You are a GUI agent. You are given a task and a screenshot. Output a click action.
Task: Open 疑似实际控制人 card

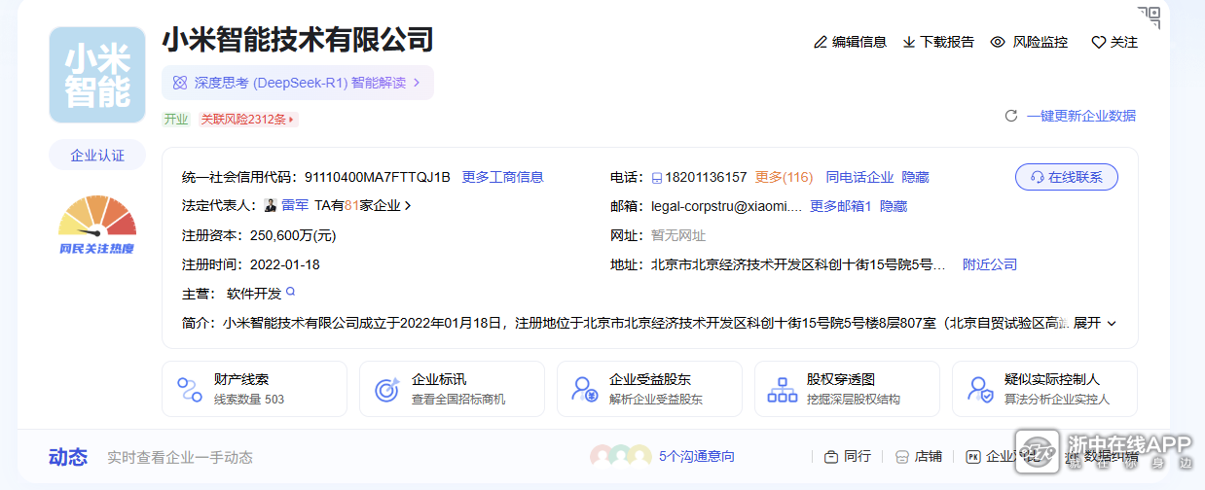tap(1044, 389)
